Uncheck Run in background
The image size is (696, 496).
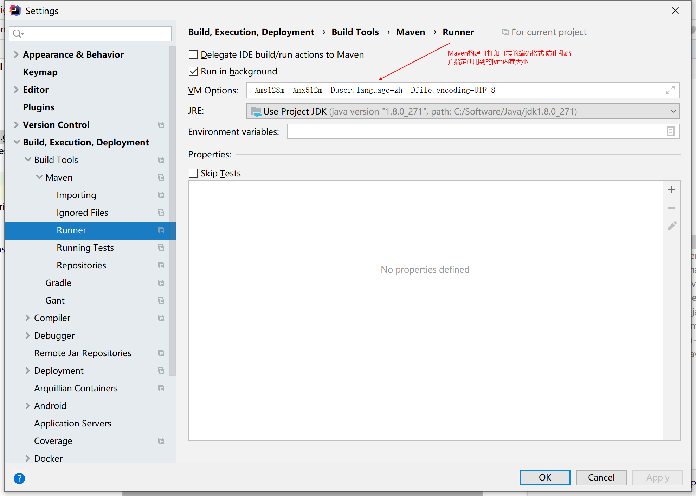pos(193,71)
